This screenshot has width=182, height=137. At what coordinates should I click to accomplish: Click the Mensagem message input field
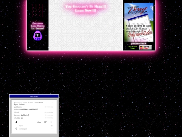(x=35, y=129)
